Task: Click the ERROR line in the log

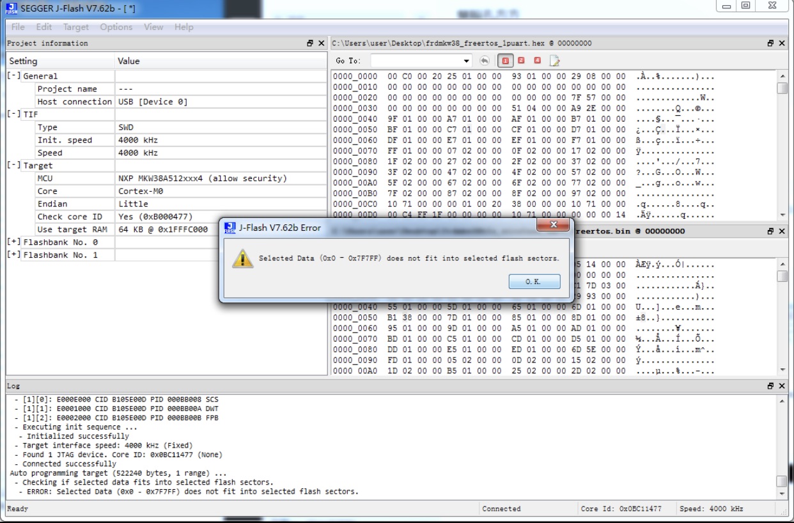Action: (x=189, y=492)
